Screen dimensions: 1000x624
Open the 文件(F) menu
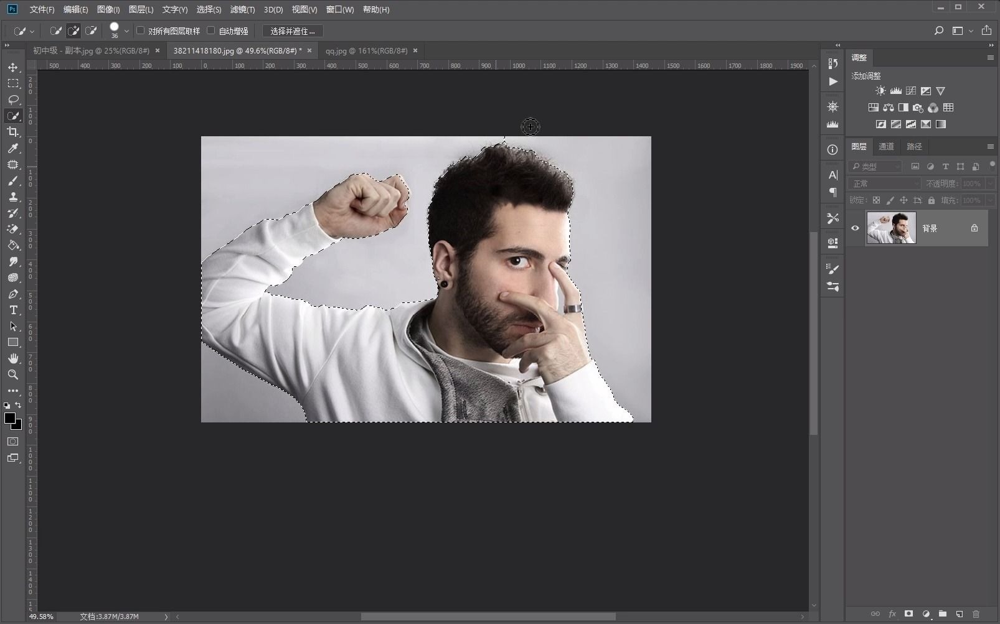coord(42,9)
